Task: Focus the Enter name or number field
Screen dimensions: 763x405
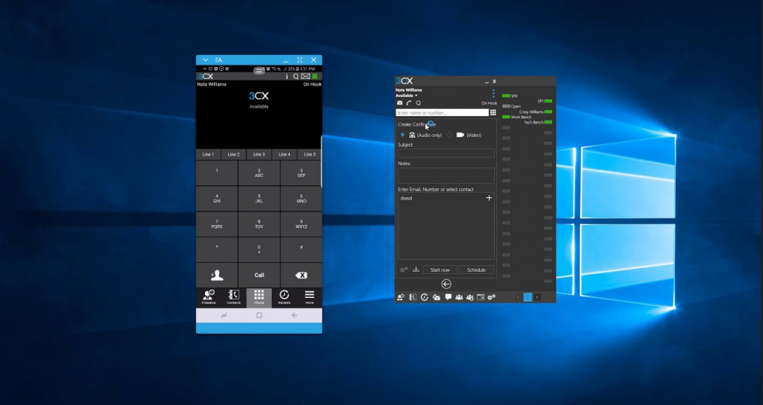Action: [x=442, y=112]
